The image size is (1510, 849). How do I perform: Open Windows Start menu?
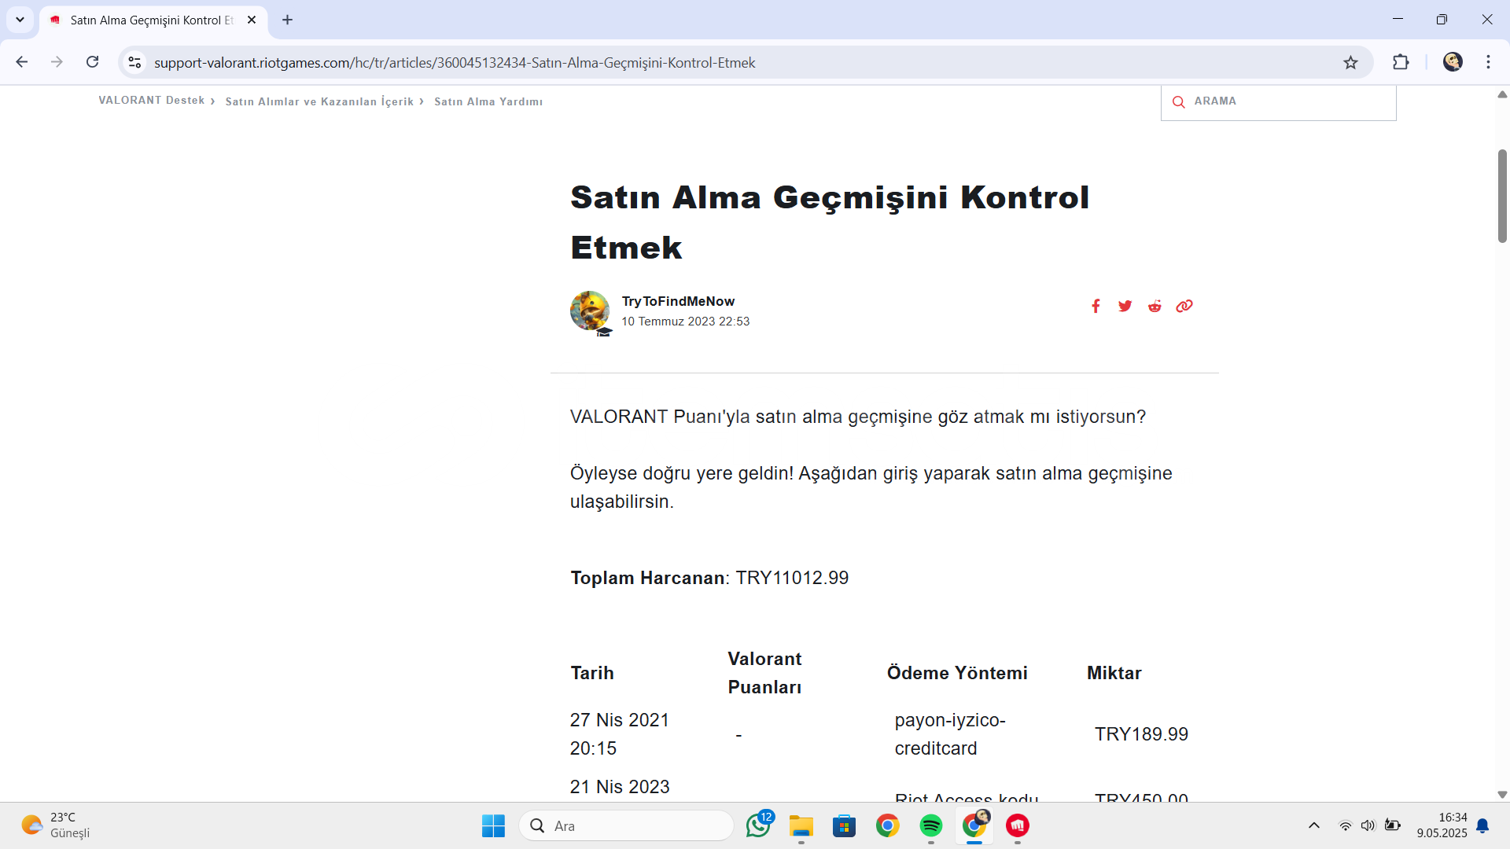click(493, 825)
